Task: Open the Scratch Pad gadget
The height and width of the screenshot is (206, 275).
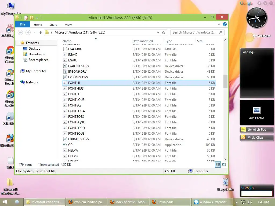Action: click(256, 130)
